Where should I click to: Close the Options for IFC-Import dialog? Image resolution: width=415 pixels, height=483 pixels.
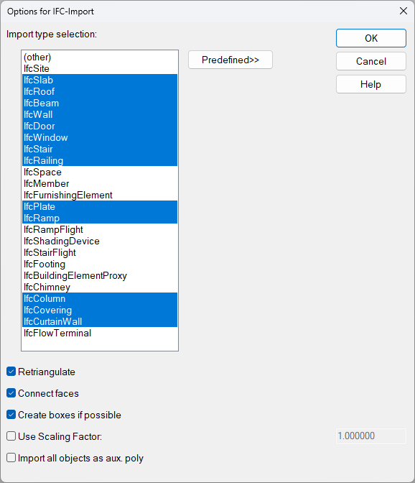click(404, 11)
